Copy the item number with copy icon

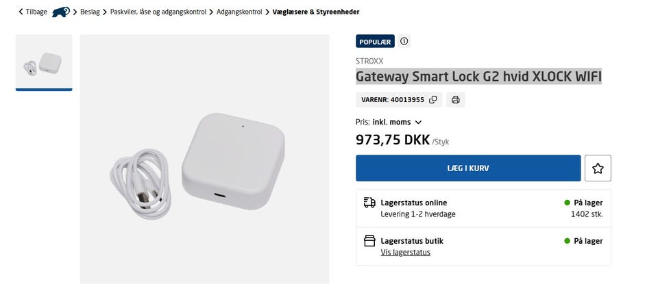click(433, 100)
